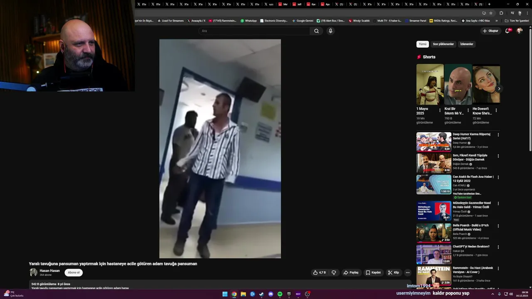
Task: Open options for 'He Doesn't Know' short
Action: [x=496, y=110]
